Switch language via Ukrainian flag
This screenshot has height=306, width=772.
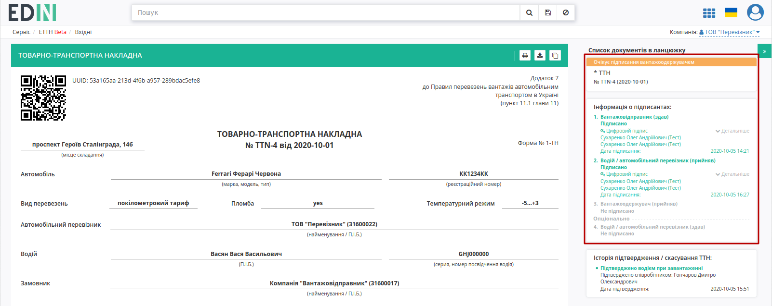pyautogui.click(x=731, y=12)
